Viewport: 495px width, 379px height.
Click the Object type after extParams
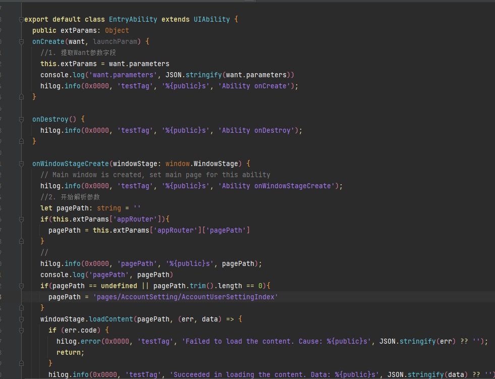[x=117, y=31]
